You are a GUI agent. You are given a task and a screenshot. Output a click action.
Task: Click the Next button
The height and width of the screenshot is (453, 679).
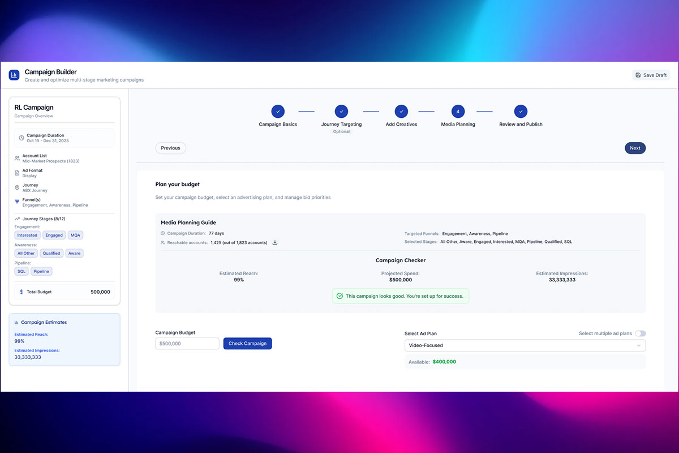635,148
